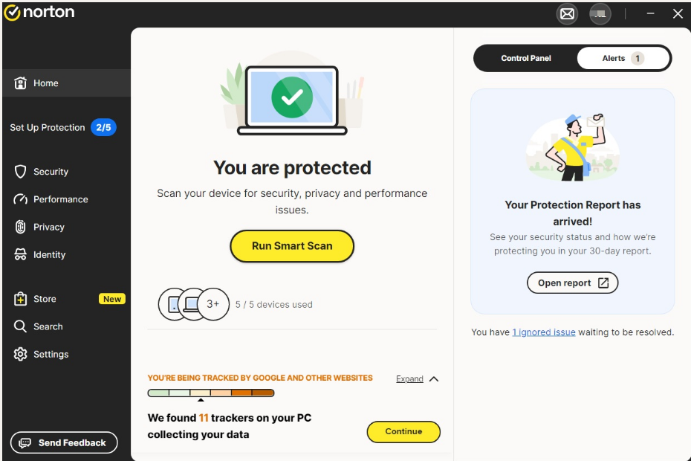
Task: Switch to the Alerts tab
Action: [623, 58]
